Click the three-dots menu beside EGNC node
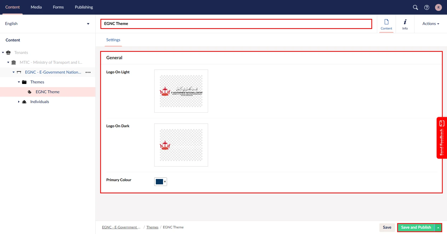Screen dimensions: 447x234 [88, 72]
